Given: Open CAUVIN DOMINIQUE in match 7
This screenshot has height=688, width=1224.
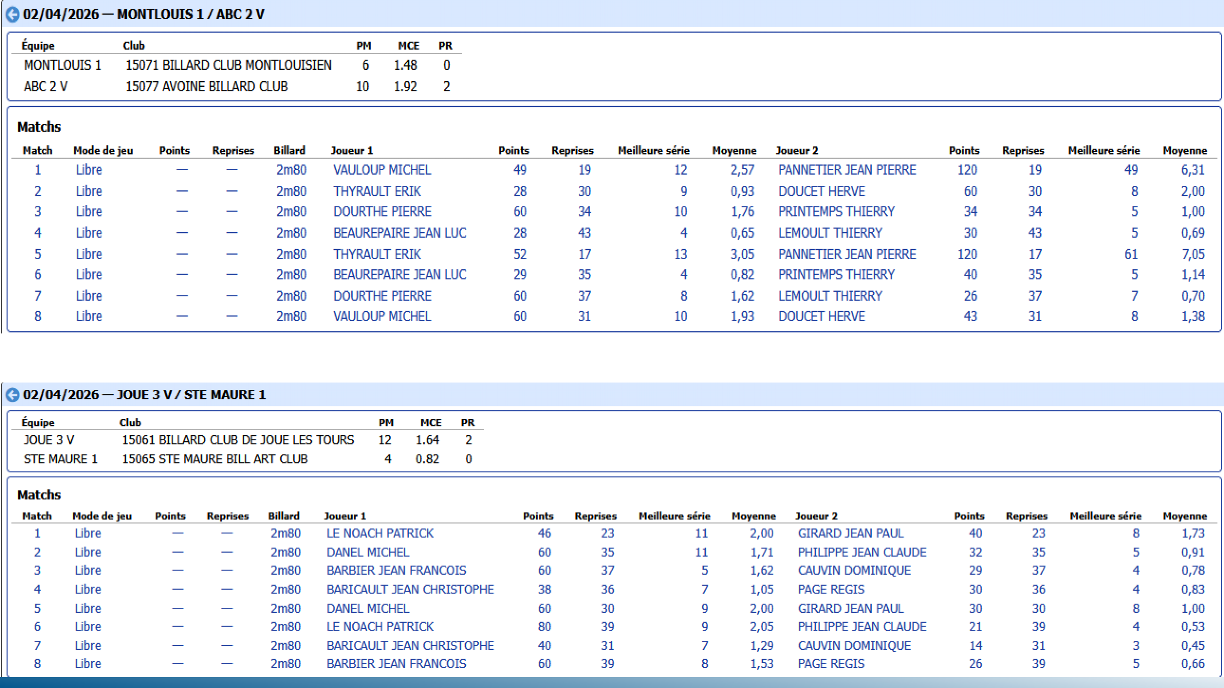Looking at the screenshot, I should click(854, 646).
